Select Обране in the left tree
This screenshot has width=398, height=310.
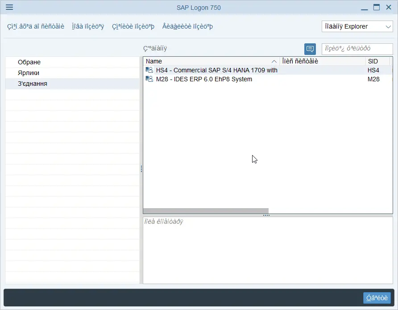click(72, 62)
